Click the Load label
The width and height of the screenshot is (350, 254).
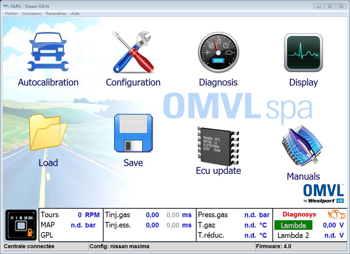click(x=48, y=163)
